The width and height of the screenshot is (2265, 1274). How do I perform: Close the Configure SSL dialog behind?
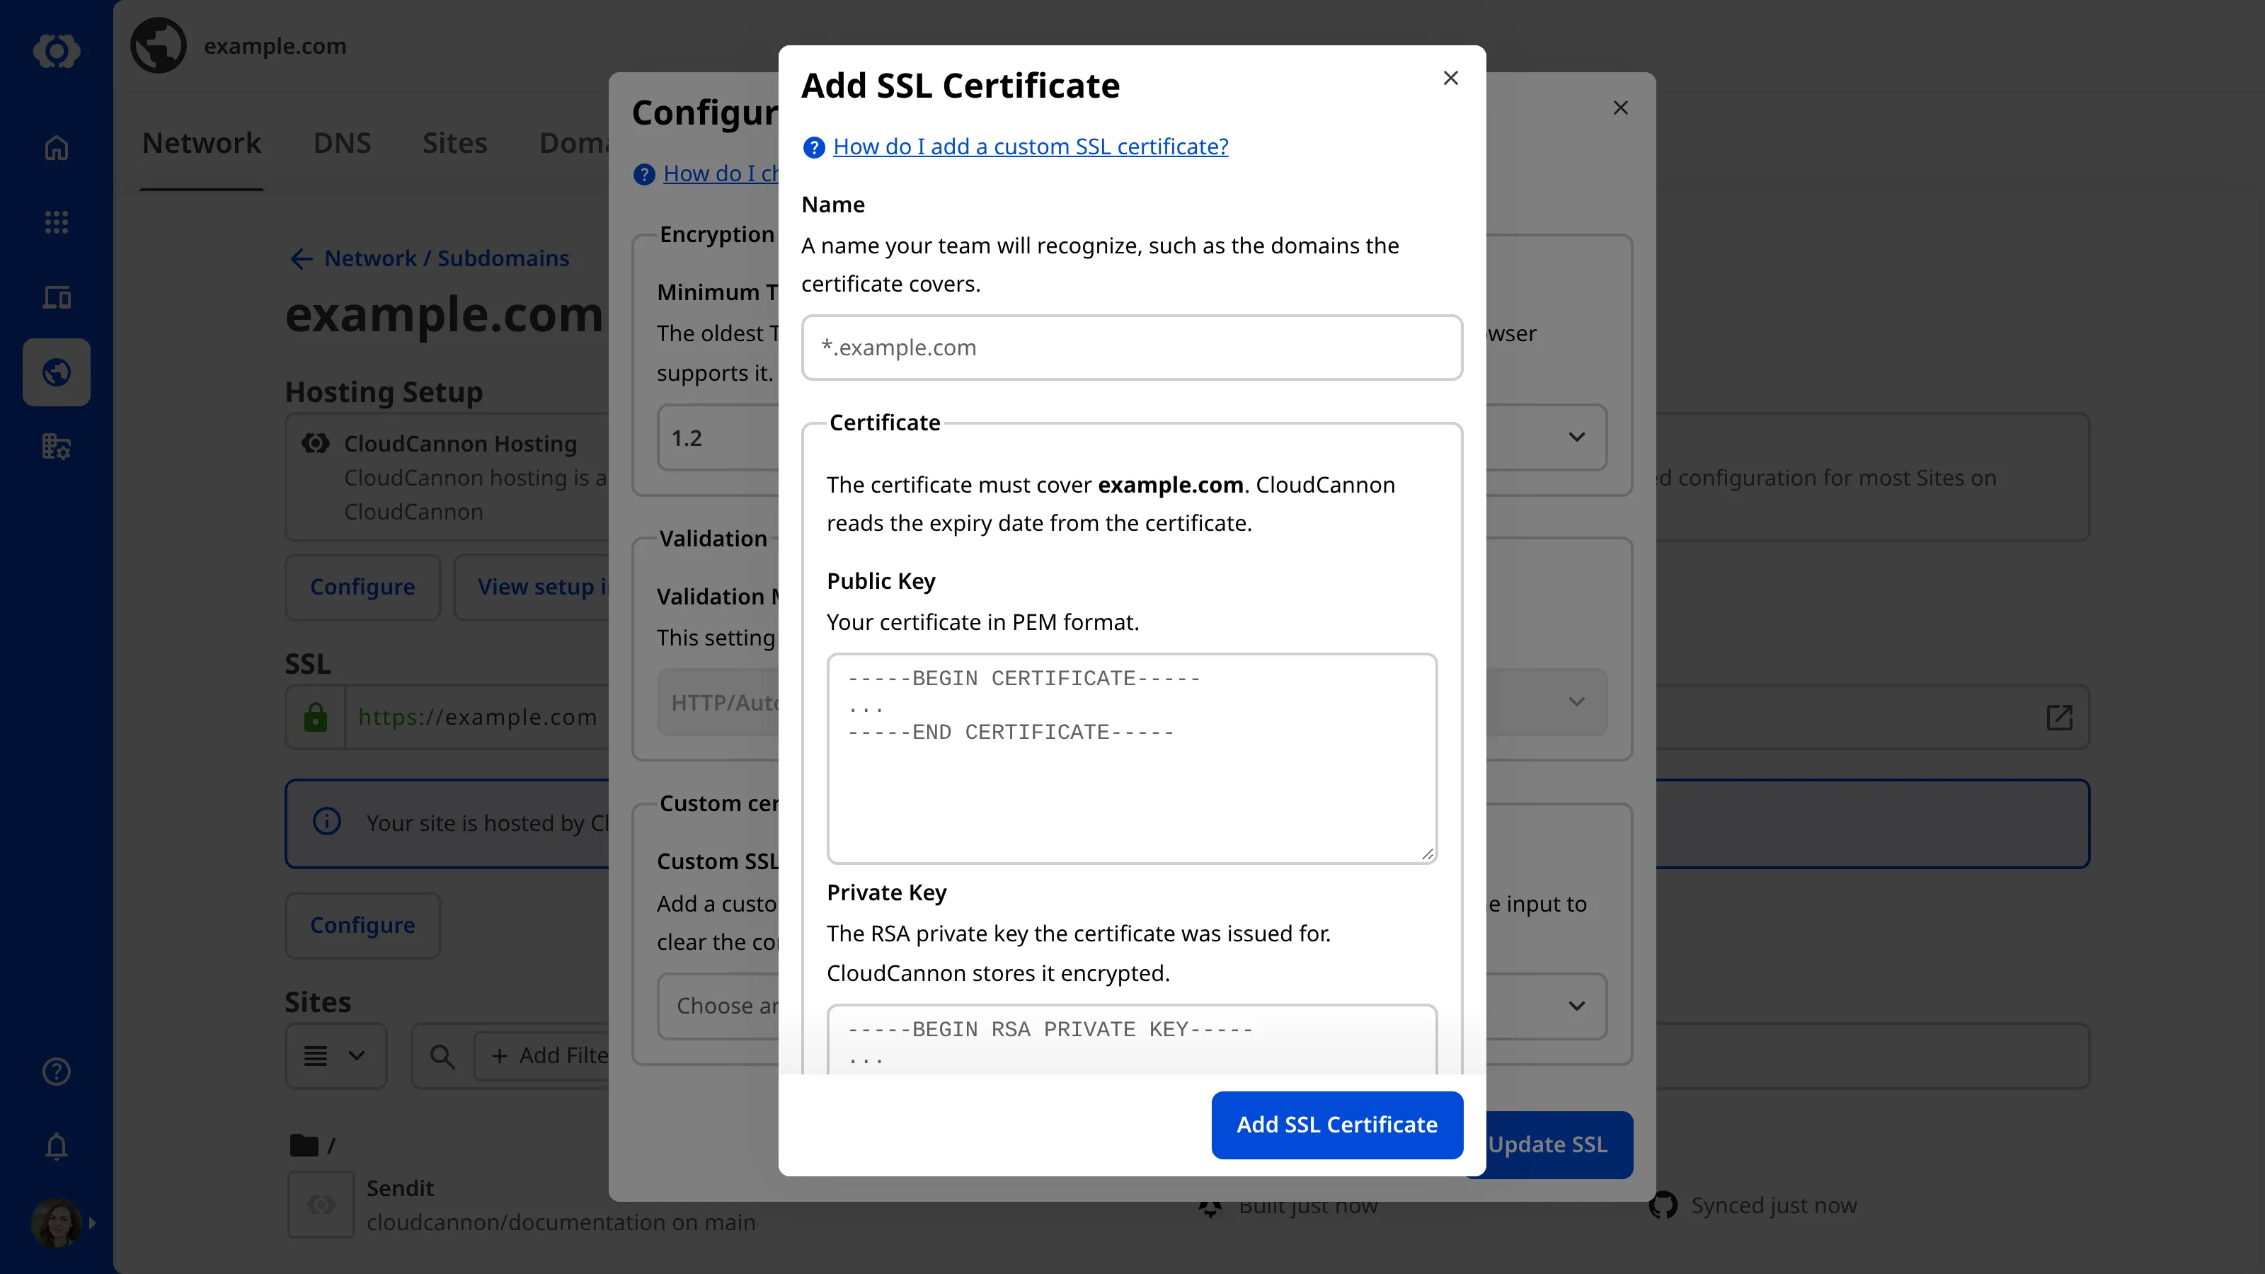[1620, 108]
